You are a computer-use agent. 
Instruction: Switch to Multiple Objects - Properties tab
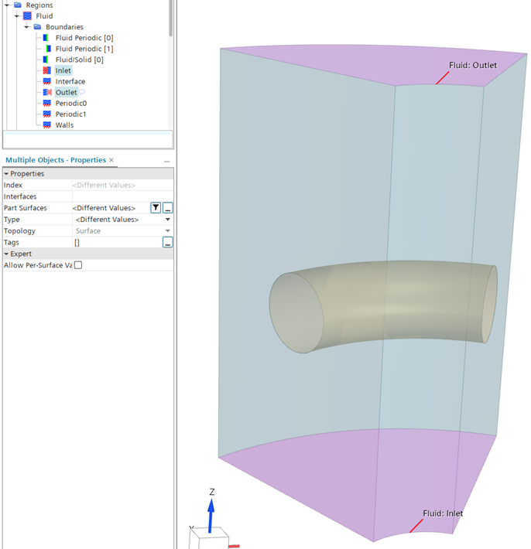pyautogui.click(x=55, y=160)
